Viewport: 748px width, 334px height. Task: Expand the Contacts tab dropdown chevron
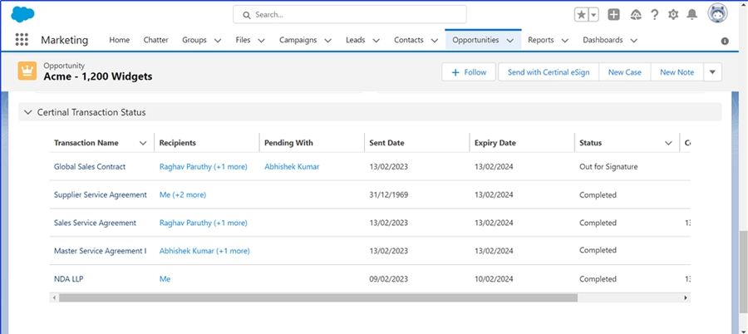[434, 41]
